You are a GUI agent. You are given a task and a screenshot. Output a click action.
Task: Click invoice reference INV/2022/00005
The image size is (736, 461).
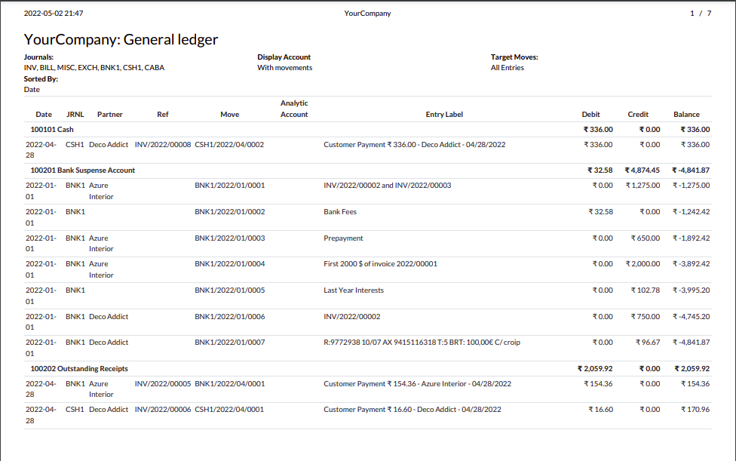click(163, 384)
